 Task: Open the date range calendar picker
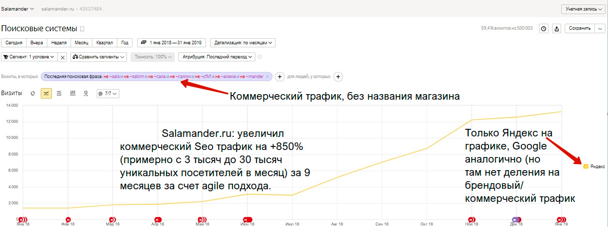coord(171,43)
